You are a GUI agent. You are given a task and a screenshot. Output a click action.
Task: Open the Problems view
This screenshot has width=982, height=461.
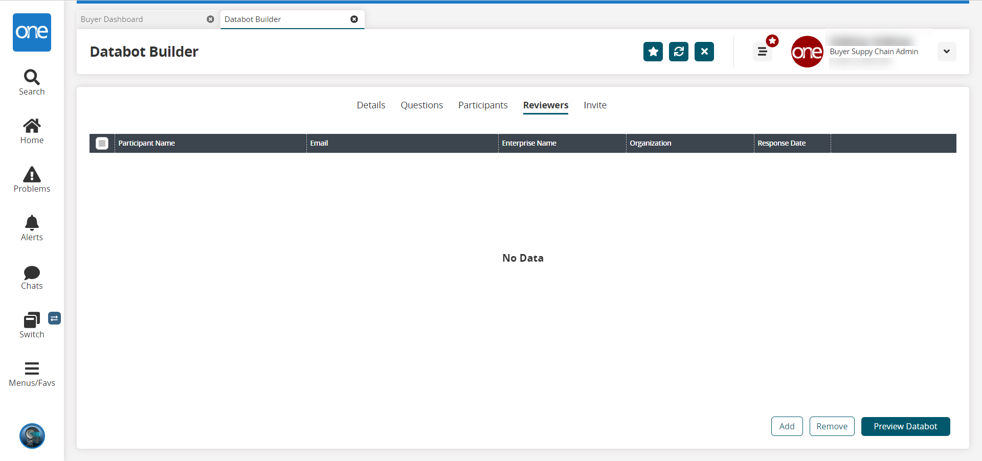tap(32, 180)
